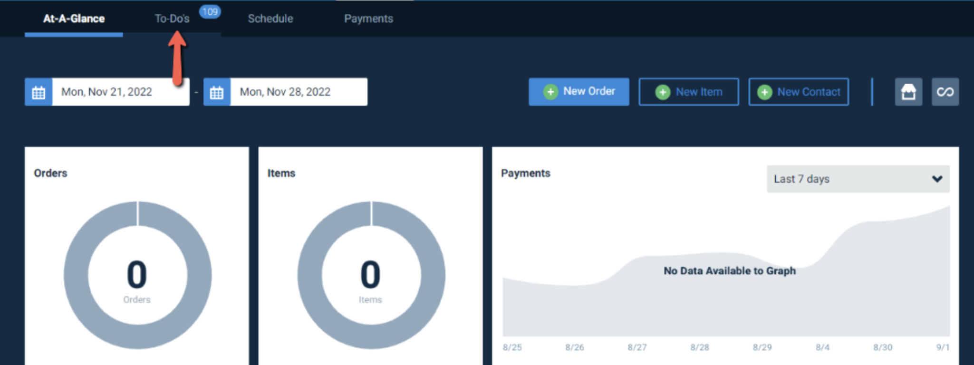Click the Orders donut chart
This screenshot has height=365, width=974.
(137, 275)
